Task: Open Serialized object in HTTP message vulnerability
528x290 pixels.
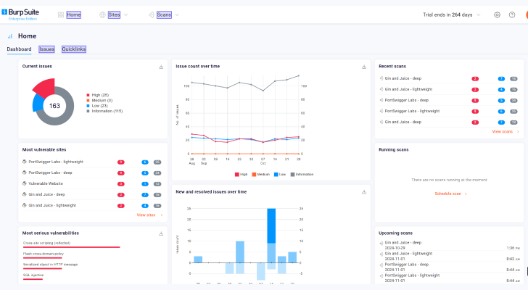Action: point(50,265)
